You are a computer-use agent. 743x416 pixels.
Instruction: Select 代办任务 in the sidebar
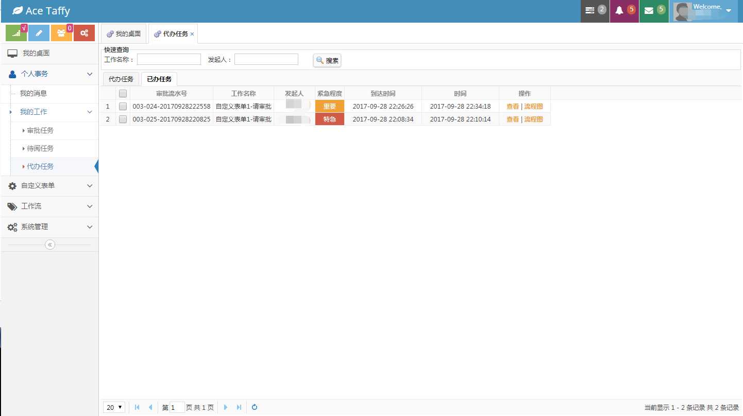(40, 167)
